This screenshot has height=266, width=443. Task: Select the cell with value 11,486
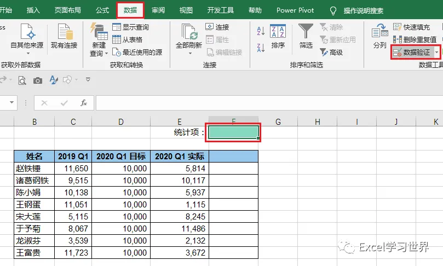coord(180,228)
